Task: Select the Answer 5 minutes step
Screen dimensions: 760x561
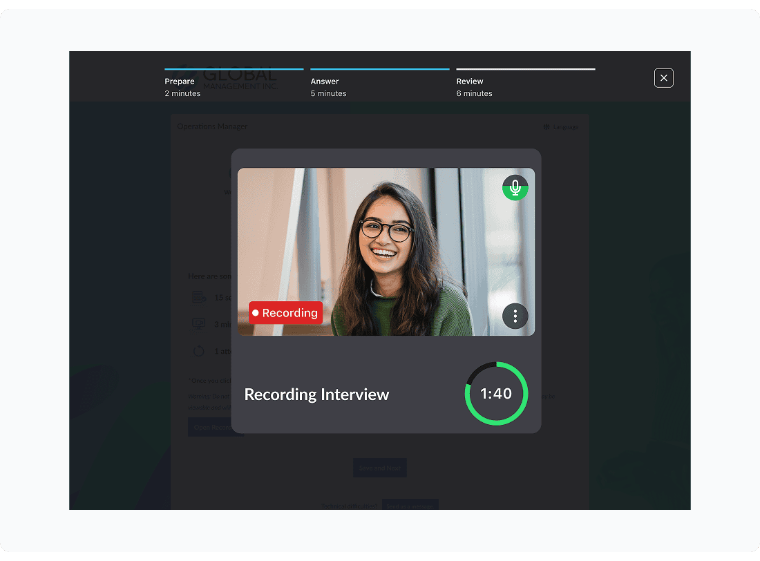Action: (380, 84)
